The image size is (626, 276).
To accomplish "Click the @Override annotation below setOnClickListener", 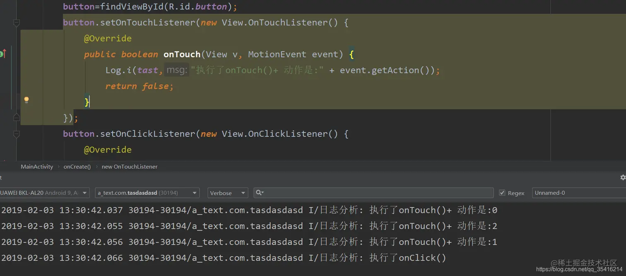I will pyautogui.click(x=108, y=150).
